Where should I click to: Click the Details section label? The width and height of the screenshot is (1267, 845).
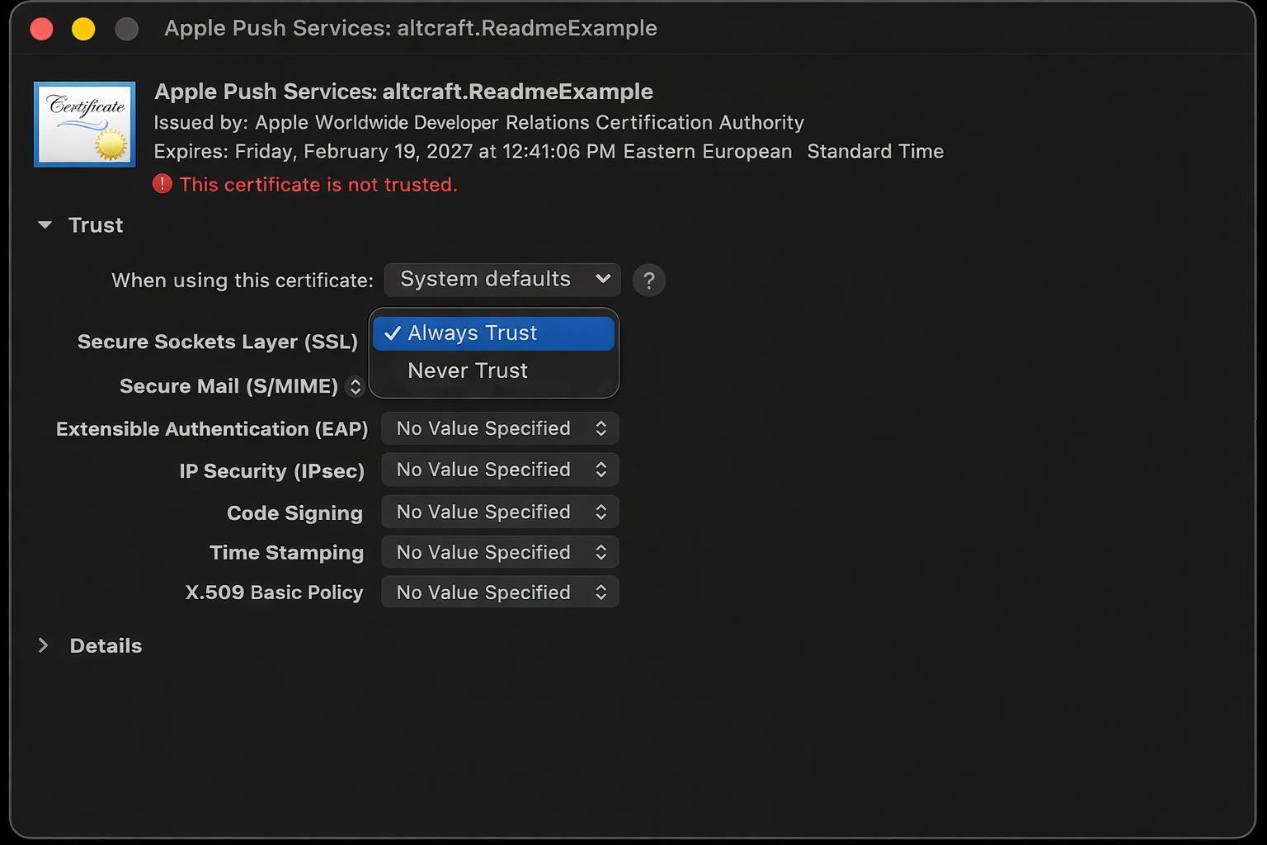pos(106,646)
